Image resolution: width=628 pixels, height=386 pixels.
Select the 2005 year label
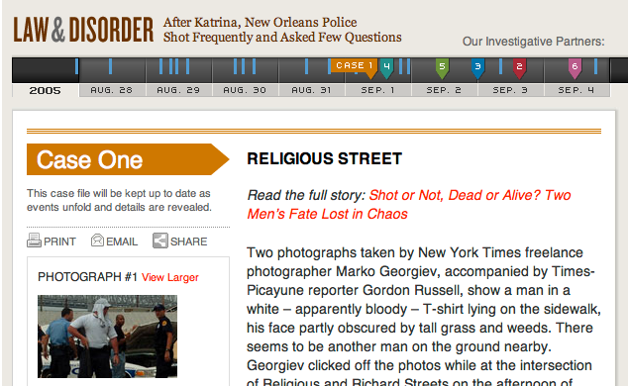[x=45, y=91]
